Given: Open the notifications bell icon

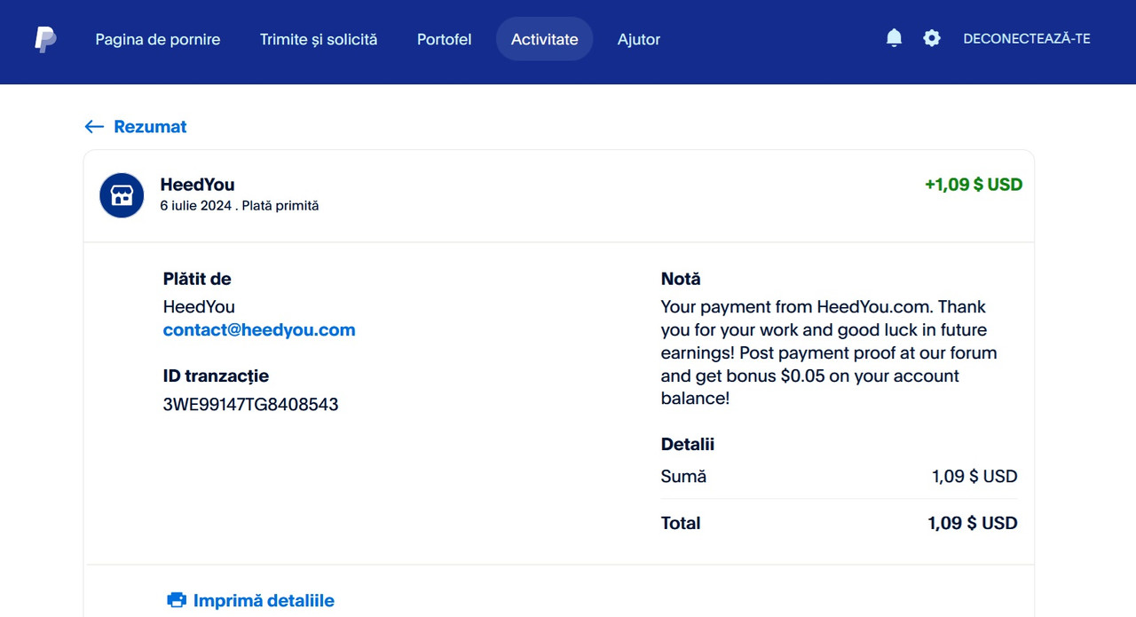Looking at the screenshot, I should point(894,38).
